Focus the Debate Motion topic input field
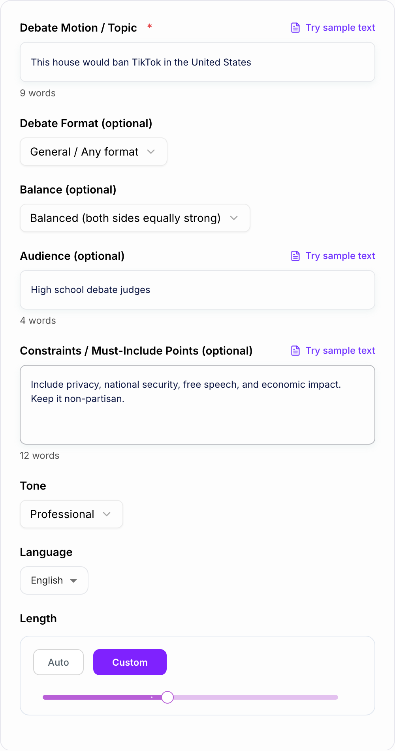This screenshot has height=751, width=395. coord(197,62)
